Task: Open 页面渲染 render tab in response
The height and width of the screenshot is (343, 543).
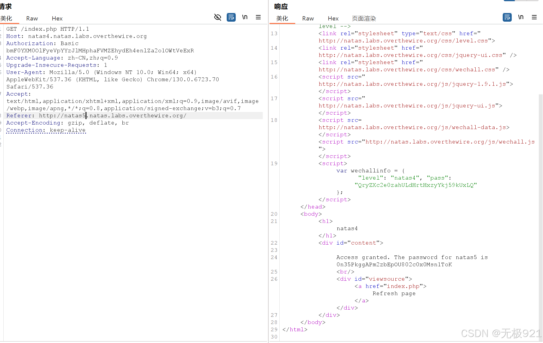Action: point(364,19)
